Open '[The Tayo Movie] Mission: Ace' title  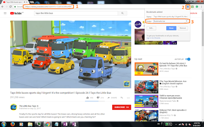(173, 83)
